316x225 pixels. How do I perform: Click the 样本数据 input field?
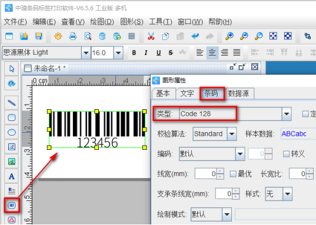[x=298, y=134]
